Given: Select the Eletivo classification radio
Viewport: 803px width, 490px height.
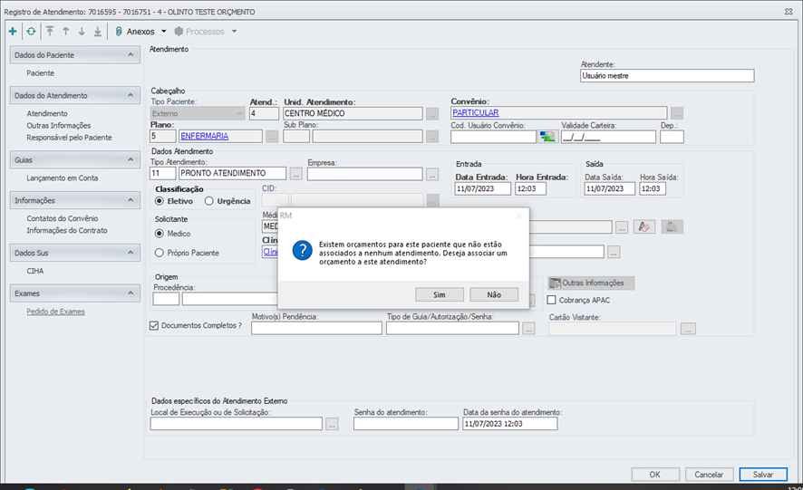Looking at the screenshot, I should (x=160, y=201).
